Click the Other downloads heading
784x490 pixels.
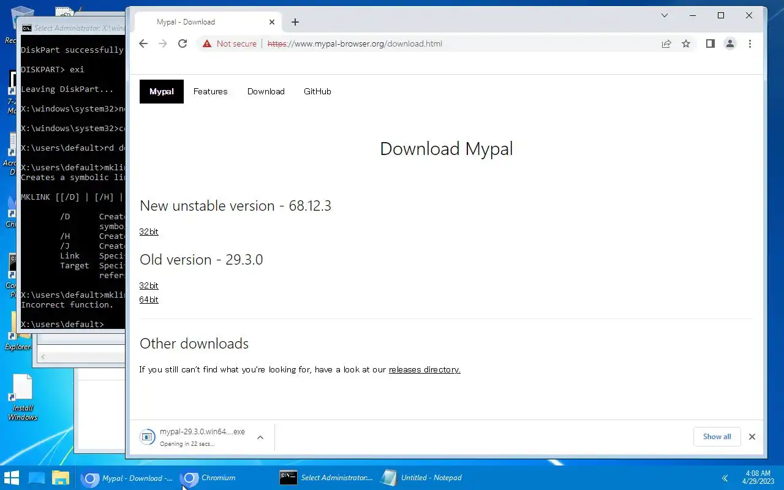click(x=194, y=344)
